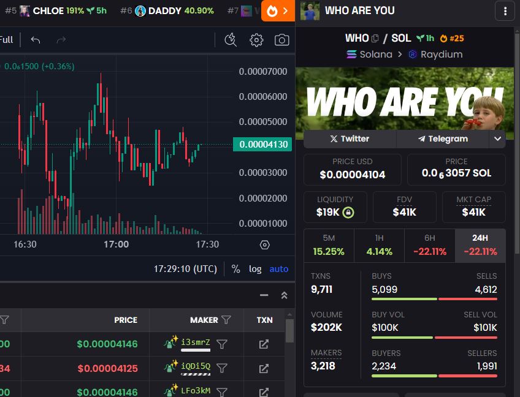The width and height of the screenshot is (520, 397).
Task: Select the 24H timeframe tab
Action: click(x=480, y=246)
